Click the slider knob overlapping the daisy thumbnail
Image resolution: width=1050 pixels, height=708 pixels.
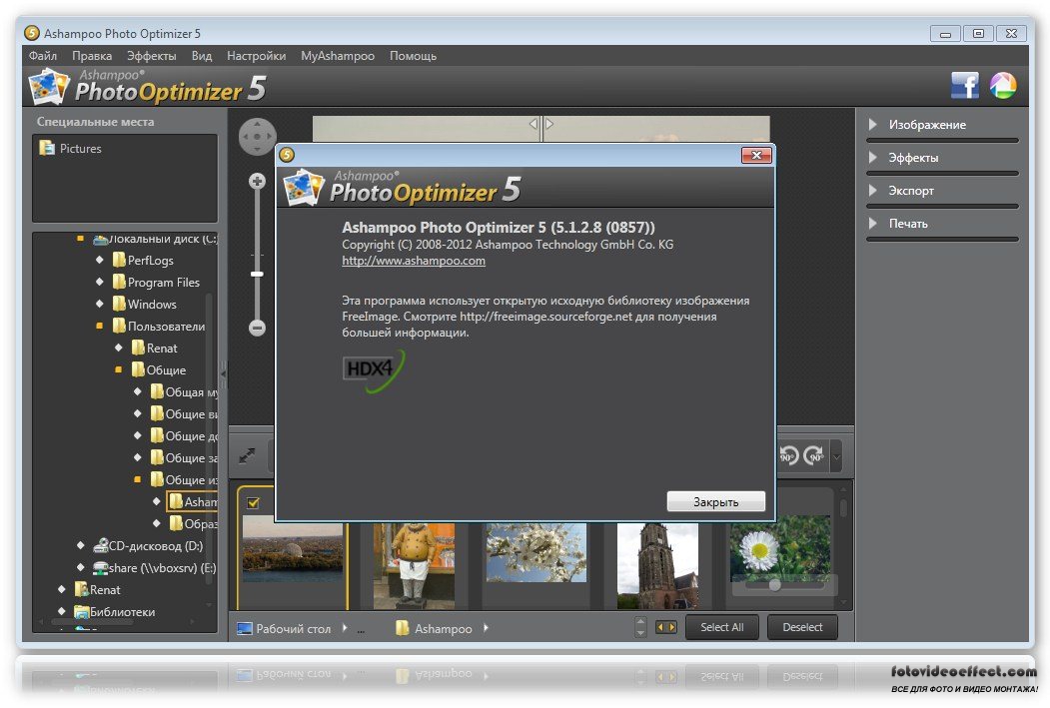pyautogui.click(x=775, y=585)
